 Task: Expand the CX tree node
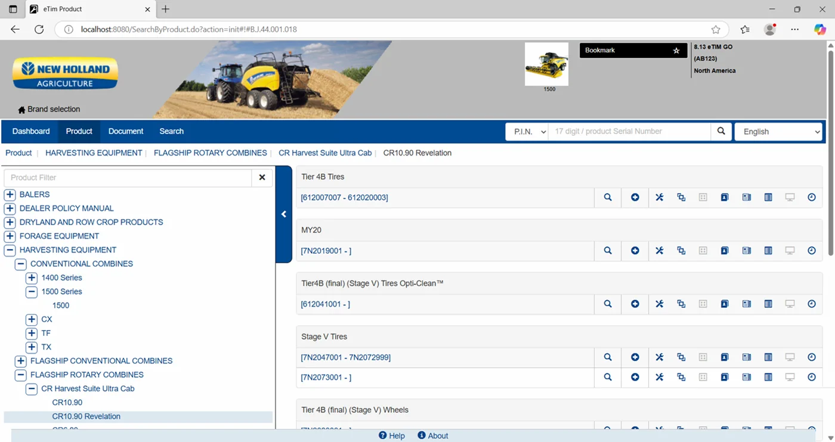pos(32,319)
